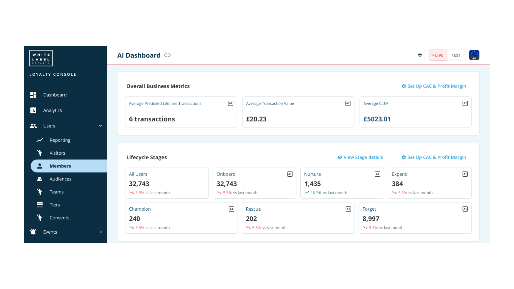Switch environment to TEST mode
514x289 pixels.
pos(456,55)
